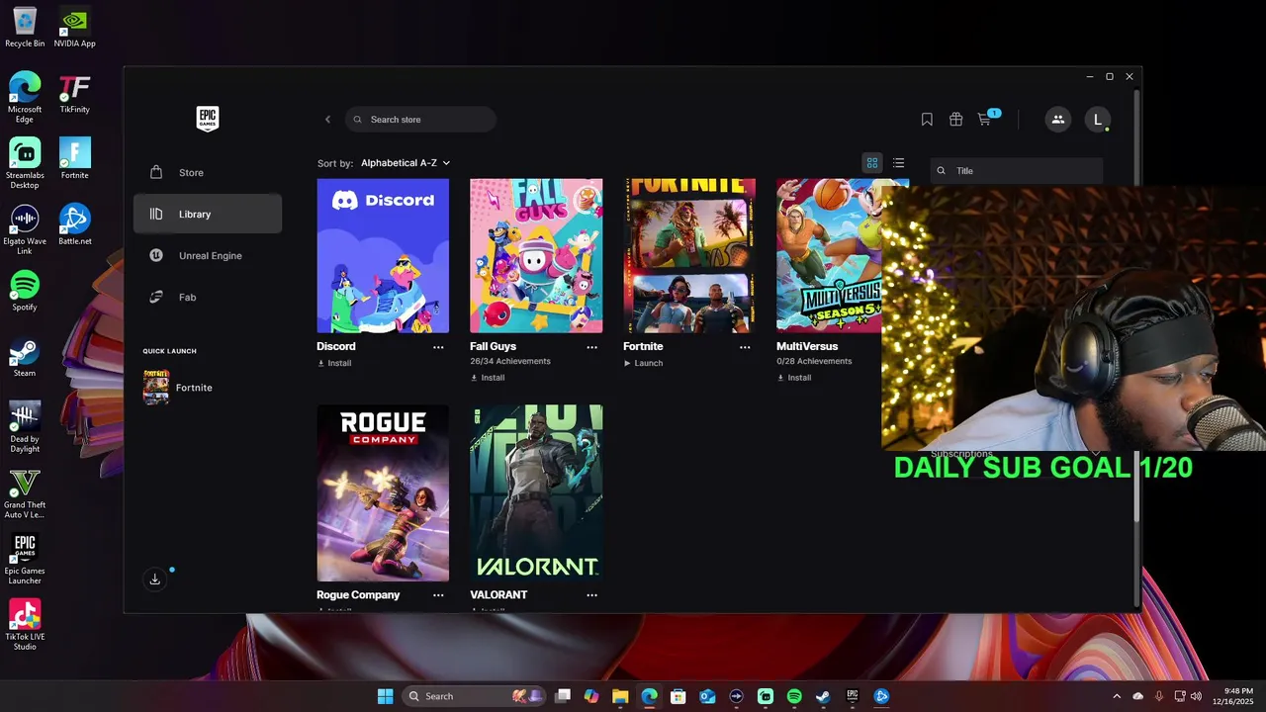Viewport: 1266px width, 712px height.
Task: Open Streamlabs Desktop icon
Action: click(25, 163)
